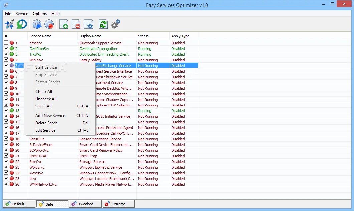354x211 pixels.
Task: Click the gear with red stop icon
Action: [49, 24]
